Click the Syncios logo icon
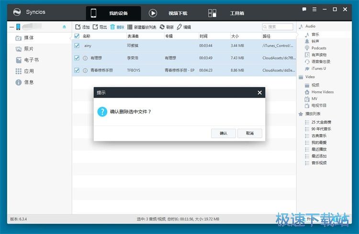The height and width of the screenshot is (234, 359). 17,12
